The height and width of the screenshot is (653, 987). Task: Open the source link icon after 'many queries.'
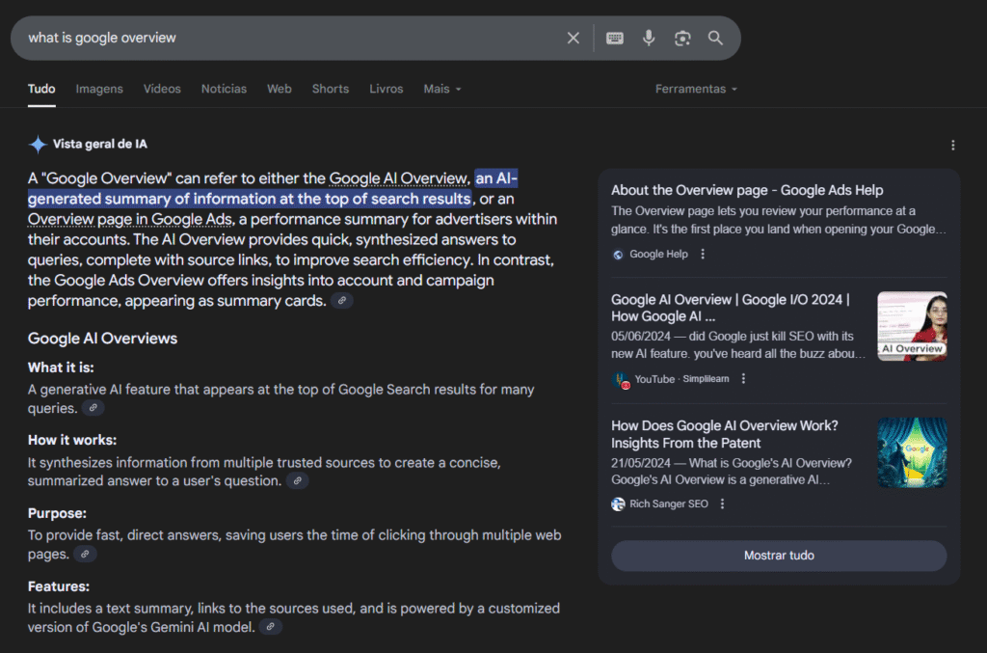(x=93, y=408)
